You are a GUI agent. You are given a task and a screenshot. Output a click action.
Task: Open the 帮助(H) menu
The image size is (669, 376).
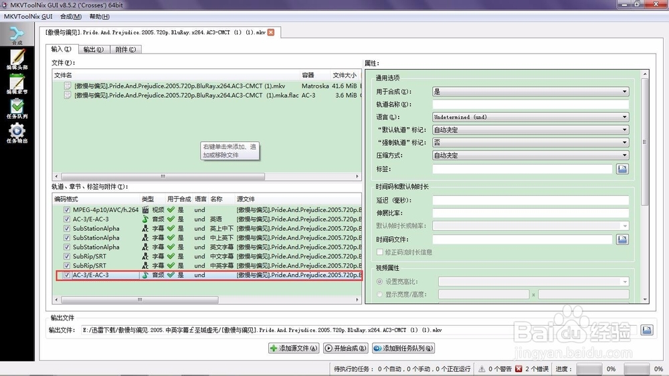click(x=100, y=16)
